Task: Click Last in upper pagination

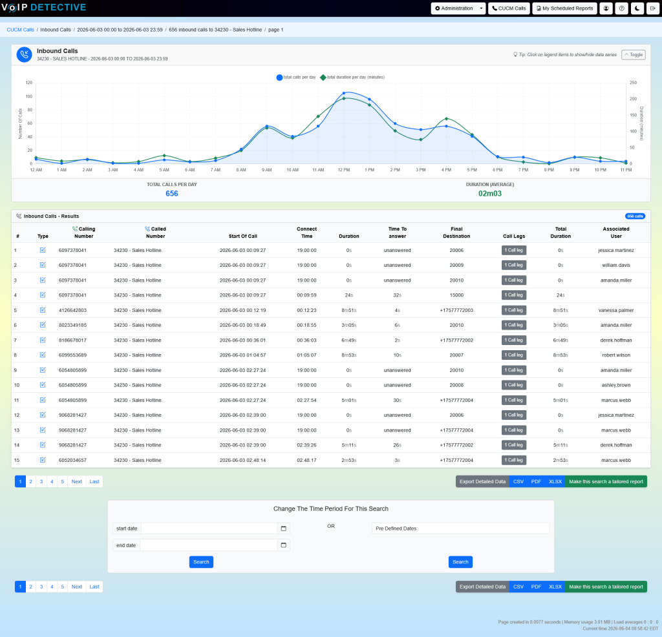Action: coord(94,481)
